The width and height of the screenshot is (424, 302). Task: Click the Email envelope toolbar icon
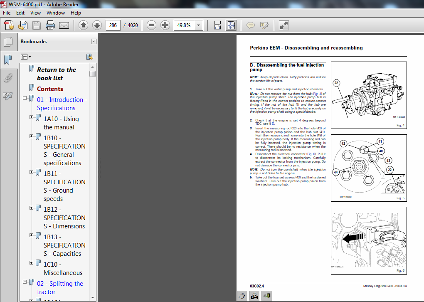(x=64, y=25)
